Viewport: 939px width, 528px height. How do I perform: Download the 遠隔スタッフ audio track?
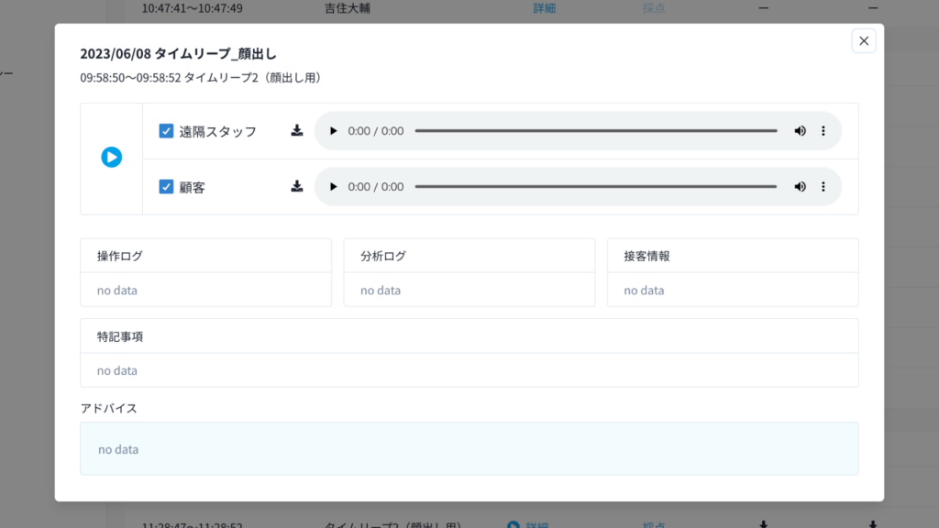(297, 131)
